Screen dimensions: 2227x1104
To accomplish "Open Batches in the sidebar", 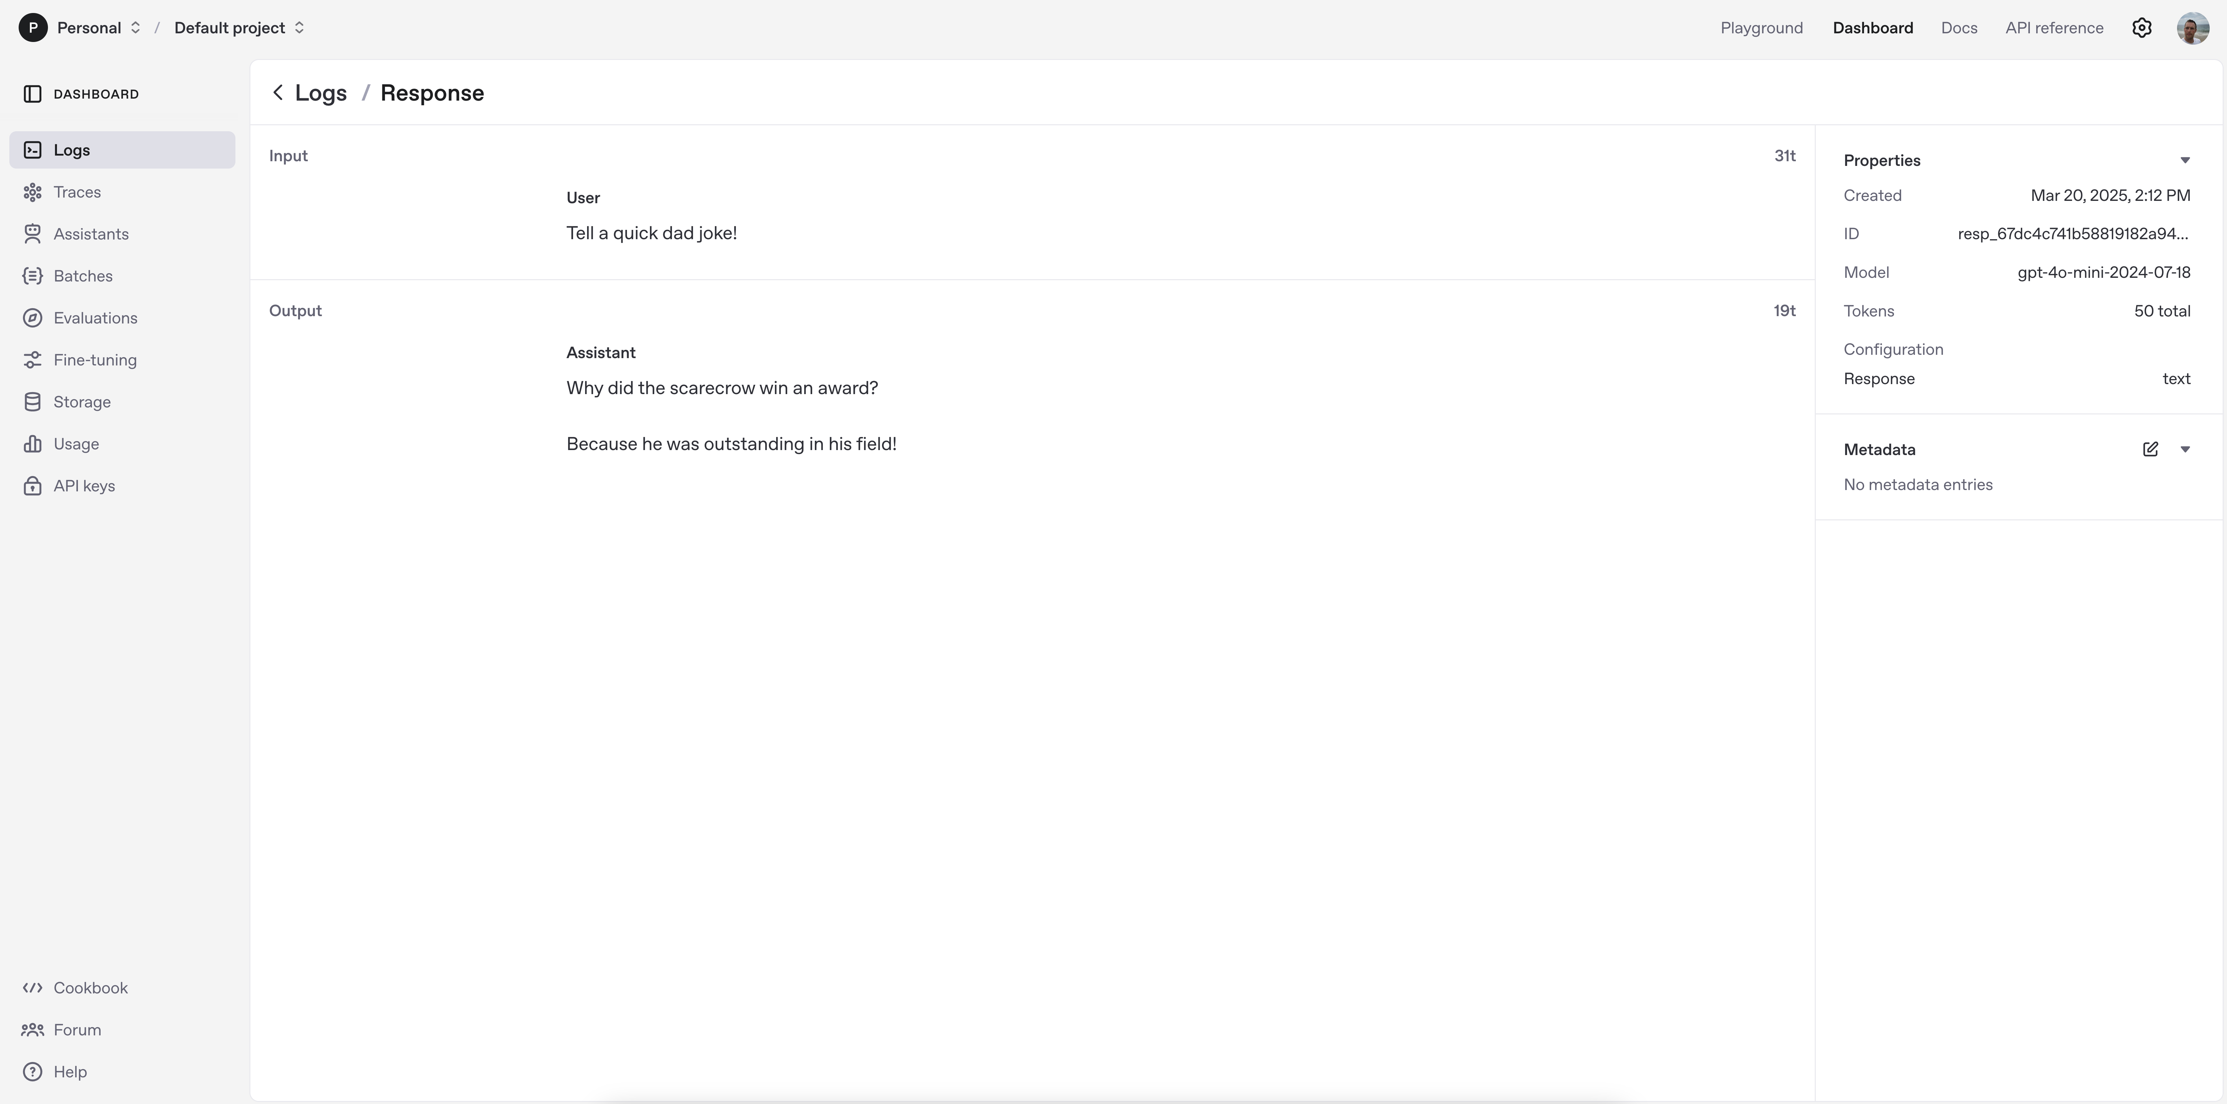I will tap(122, 276).
